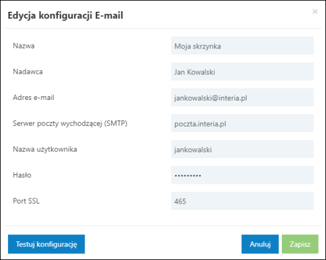Click the username field showing jankowalski
This screenshot has height=260, width=326.
pos(242,150)
